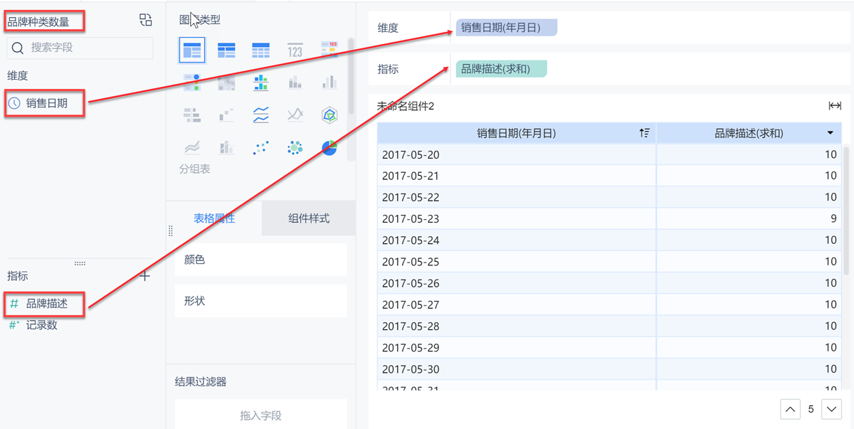Select the gray stacked column chart icon
Image resolution: width=854 pixels, height=429 pixels.
pos(295,83)
